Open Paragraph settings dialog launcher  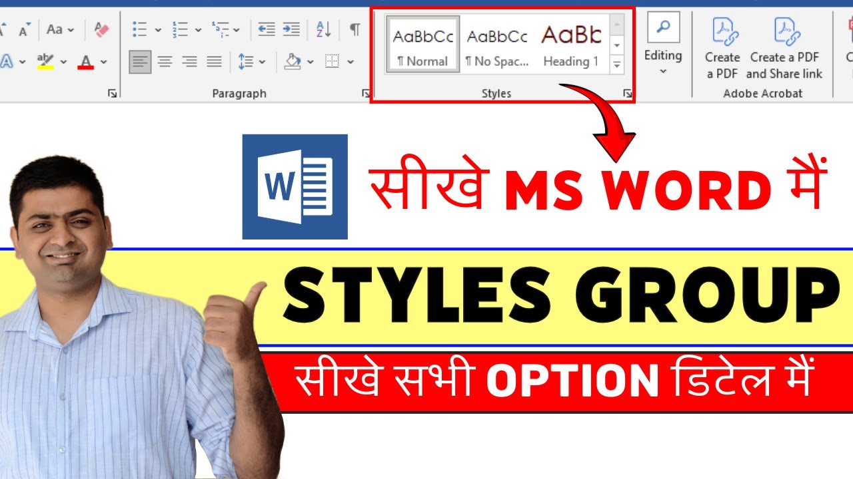[x=365, y=94]
